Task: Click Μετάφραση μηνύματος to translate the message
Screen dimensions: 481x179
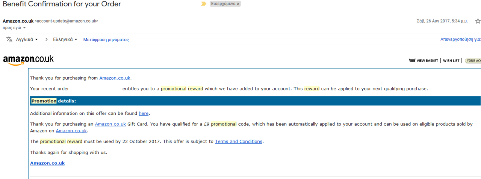Action: tap(106, 39)
